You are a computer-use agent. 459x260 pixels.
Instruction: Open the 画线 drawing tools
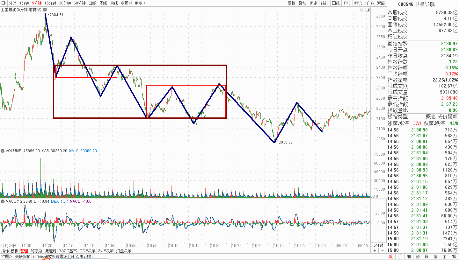coord(336,3)
